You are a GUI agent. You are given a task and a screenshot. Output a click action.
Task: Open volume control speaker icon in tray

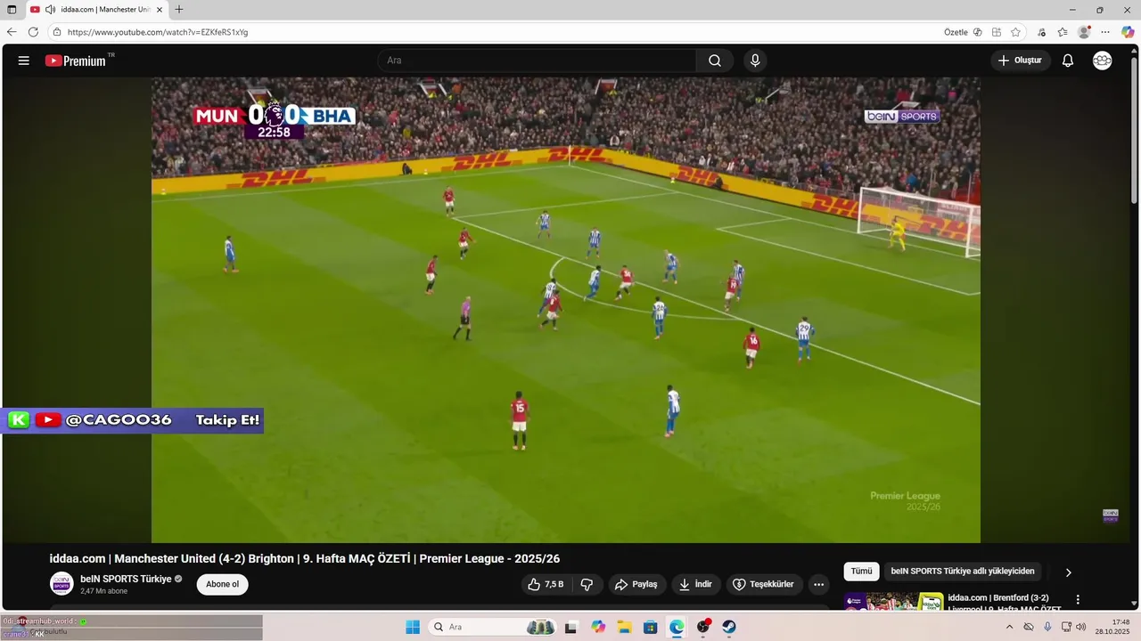1081,627
